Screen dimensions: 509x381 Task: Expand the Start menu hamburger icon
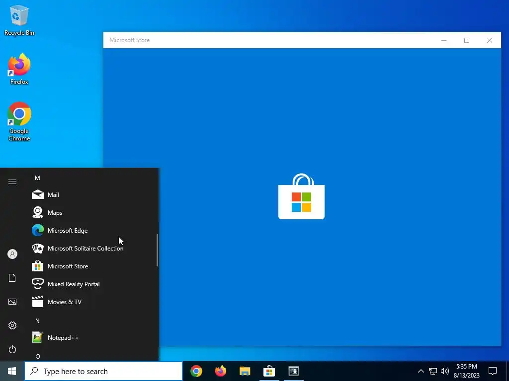point(12,182)
